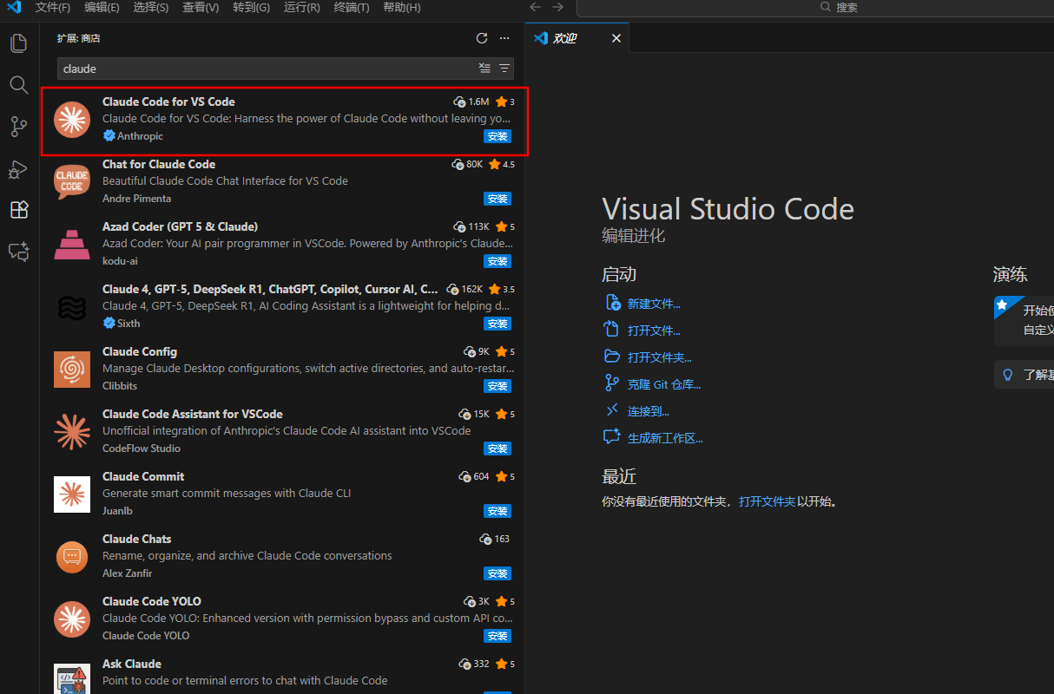The width and height of the screenshot is (1054, 694).
Task: Click the Claude Commit extension logo
Action: pyautogui.click(x=72, y=494)
